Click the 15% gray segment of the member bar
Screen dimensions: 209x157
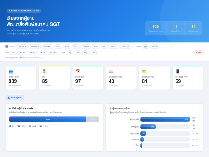[93, 119]
